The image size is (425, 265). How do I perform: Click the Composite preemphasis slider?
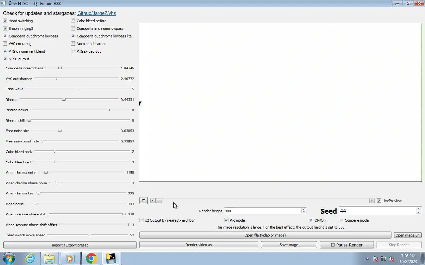tap(82, 68)
